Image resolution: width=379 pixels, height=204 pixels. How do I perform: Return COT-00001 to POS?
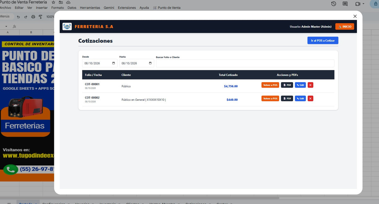[x=270, y=85]
